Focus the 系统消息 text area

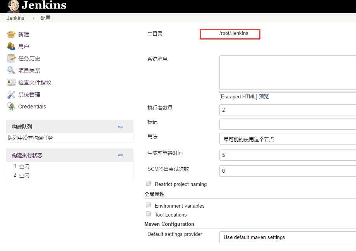tap(288, 73)
